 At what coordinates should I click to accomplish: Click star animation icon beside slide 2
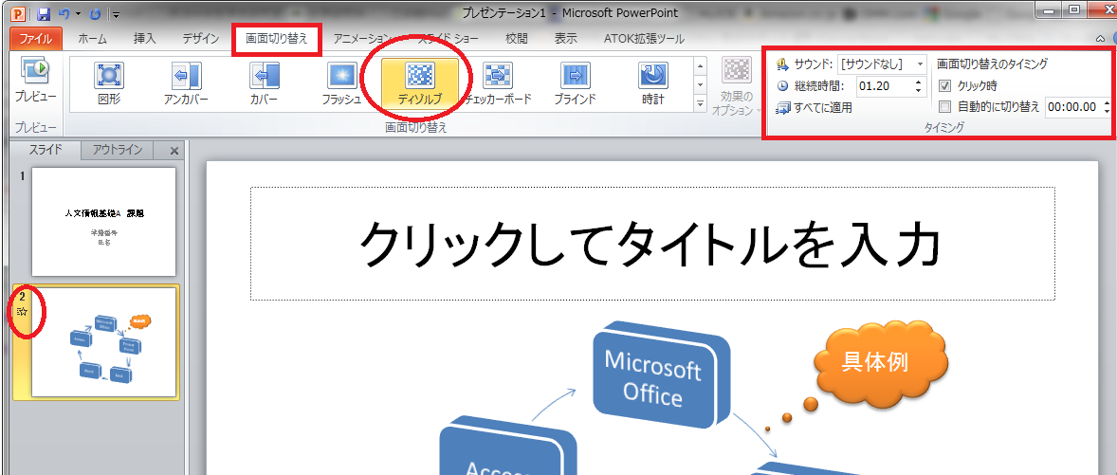coord(22,310)
